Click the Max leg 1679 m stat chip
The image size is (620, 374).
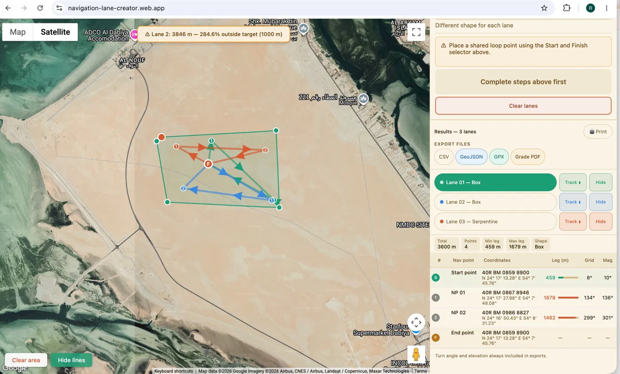click(517, 244)
